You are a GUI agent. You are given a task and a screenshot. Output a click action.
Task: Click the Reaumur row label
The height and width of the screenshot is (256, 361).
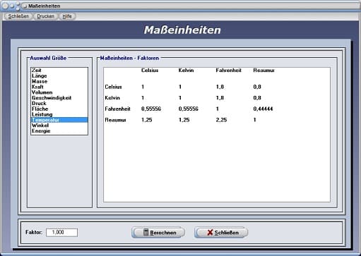(x=115, y=120)
